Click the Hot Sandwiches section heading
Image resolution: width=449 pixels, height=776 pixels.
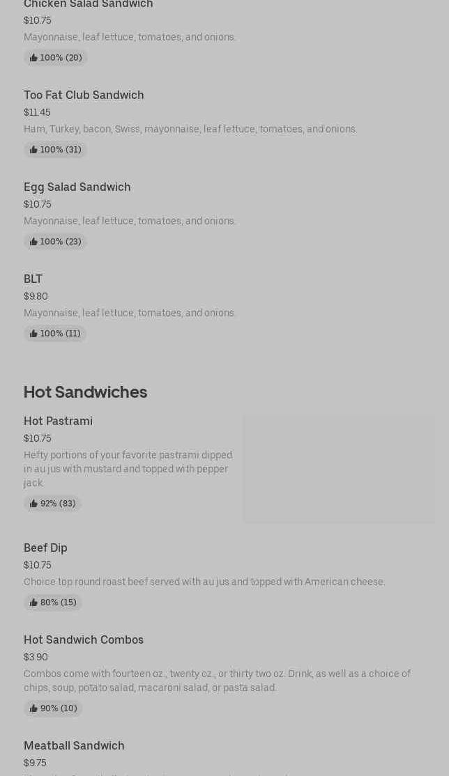(x=86, y=392)
